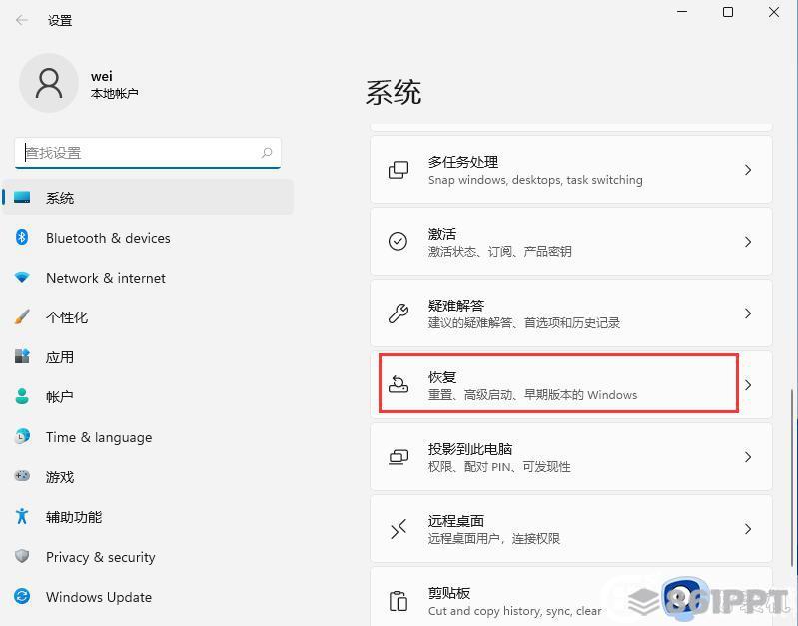Open 疑难解答 using its right chevron
Viewport: 798px width, 626px height.
(x=748, y=313)
